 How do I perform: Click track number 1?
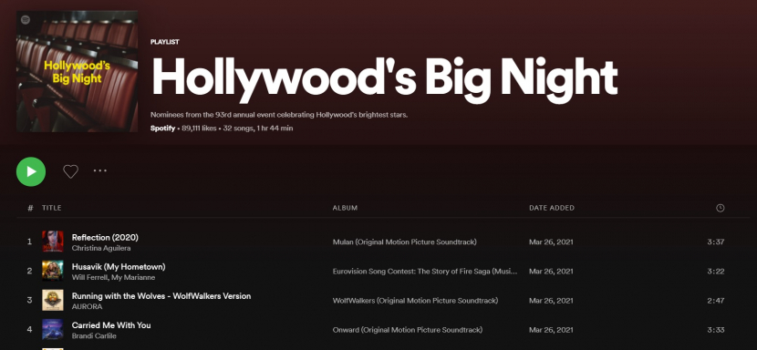point(29,242)
